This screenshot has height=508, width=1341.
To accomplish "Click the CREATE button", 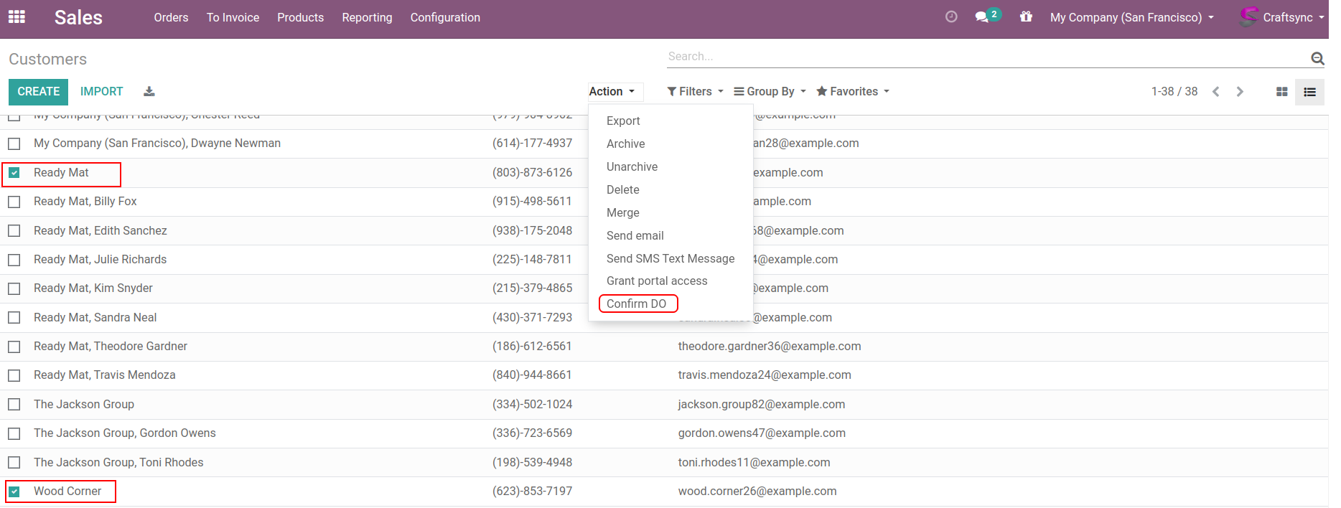I will click(39, 92).
